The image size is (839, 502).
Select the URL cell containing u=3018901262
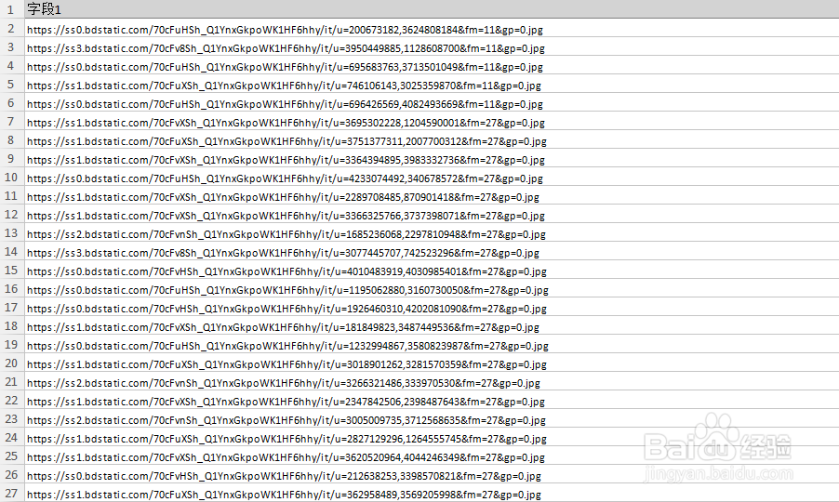pos(432,363)
